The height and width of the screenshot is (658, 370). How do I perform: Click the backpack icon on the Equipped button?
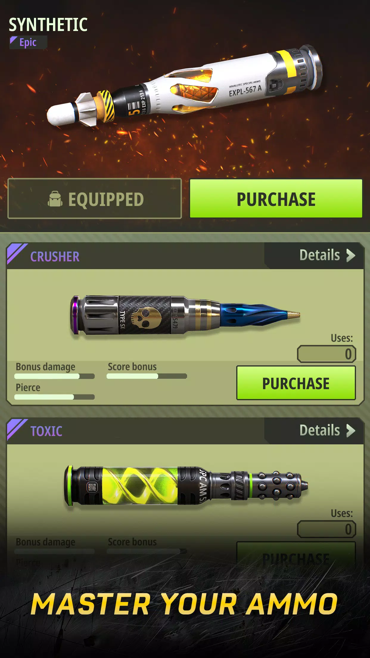point(55,199)
